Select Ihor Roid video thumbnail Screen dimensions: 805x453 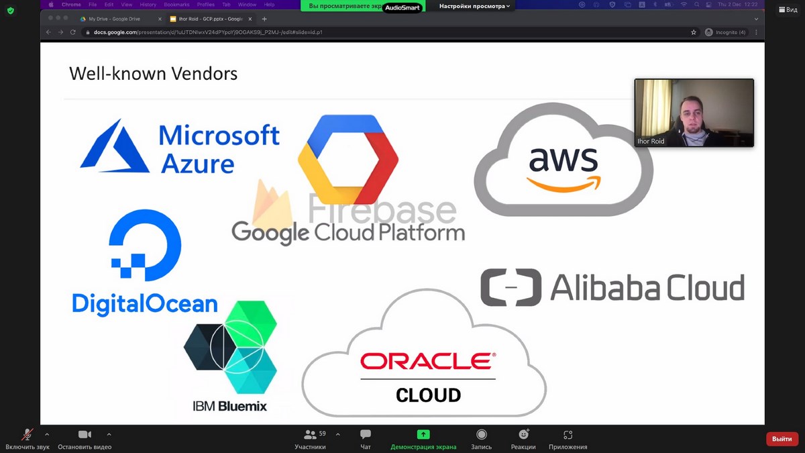694,113
